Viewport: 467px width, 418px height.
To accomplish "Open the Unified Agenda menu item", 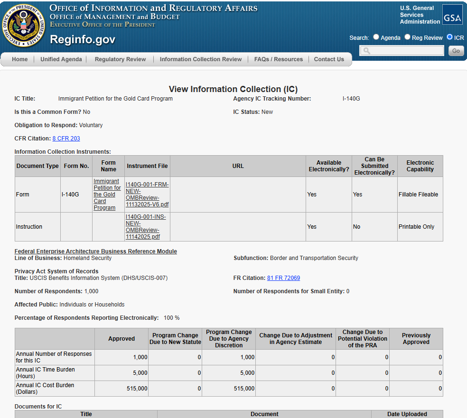I will click(61, 59).
